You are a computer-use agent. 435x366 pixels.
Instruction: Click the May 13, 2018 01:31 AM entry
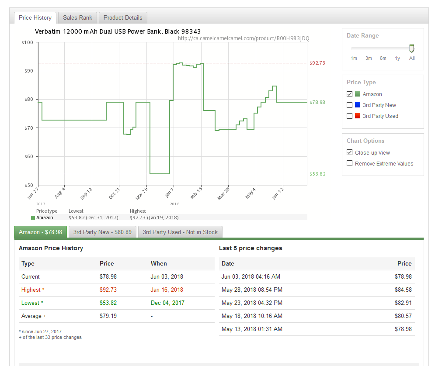pyautogui.click(x=252, y=329)
